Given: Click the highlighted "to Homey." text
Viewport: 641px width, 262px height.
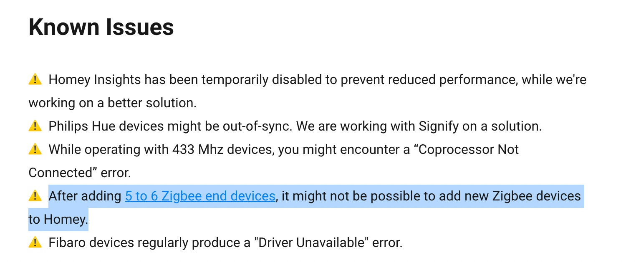Looking at the screenshot, I should point(58,219).
